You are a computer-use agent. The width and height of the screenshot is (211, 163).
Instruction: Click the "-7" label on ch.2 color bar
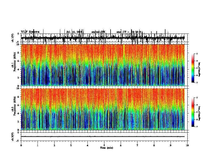(x=196, y=127)
